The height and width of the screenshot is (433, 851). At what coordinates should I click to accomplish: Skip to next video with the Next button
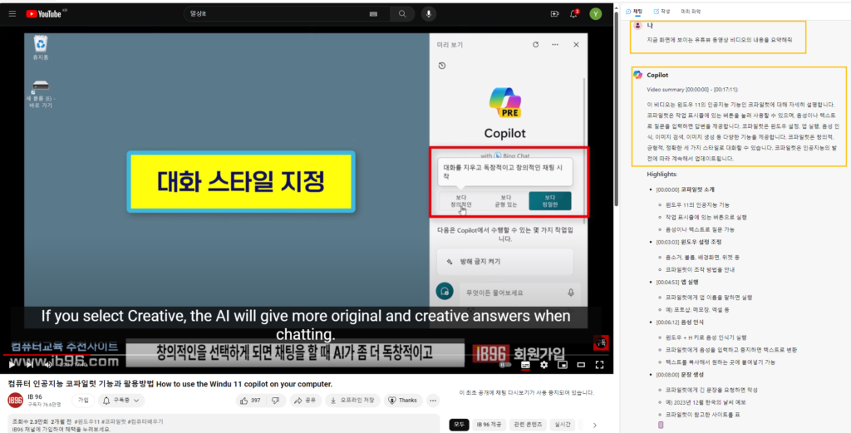point(29,365)
